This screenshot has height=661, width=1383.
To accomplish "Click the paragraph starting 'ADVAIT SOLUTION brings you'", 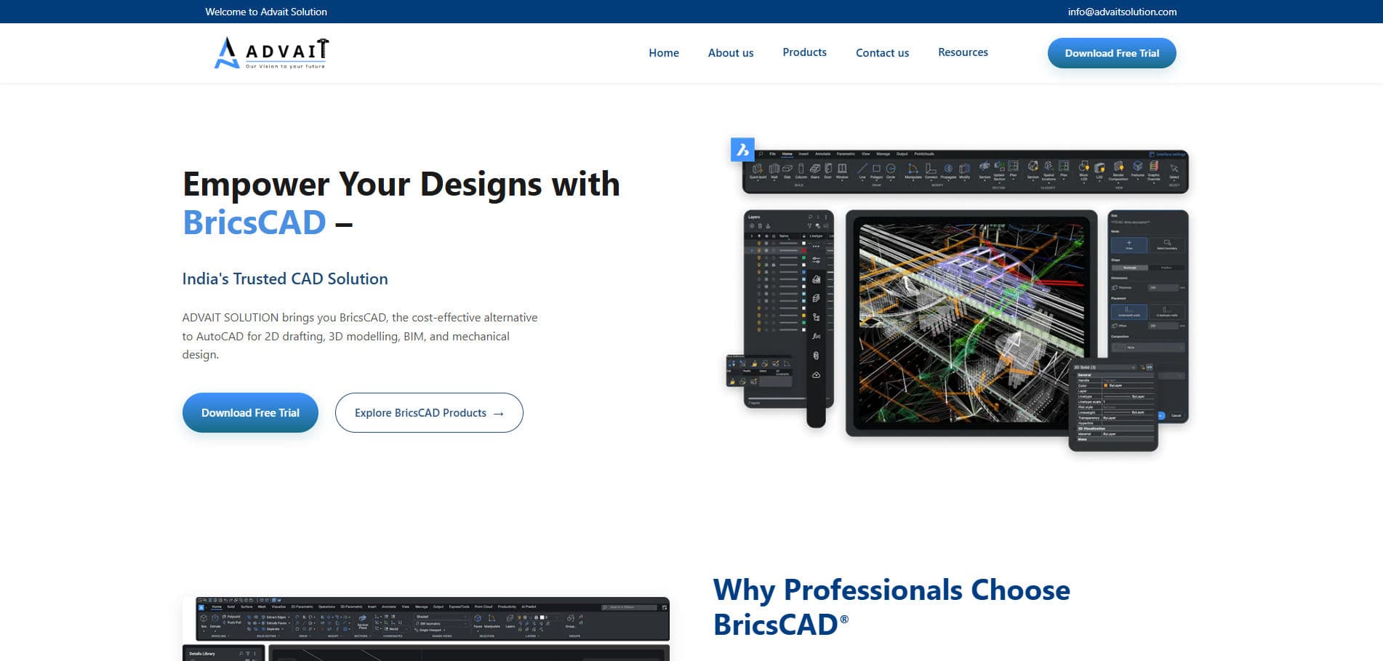I will tap(360, 336).
